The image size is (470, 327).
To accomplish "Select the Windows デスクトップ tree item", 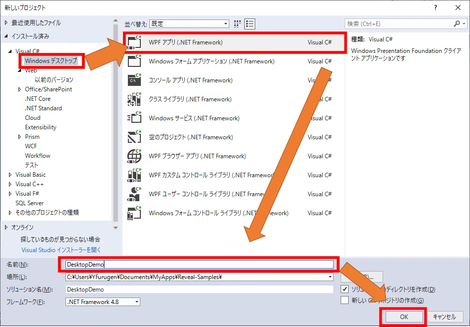I will tap(51, 61).
